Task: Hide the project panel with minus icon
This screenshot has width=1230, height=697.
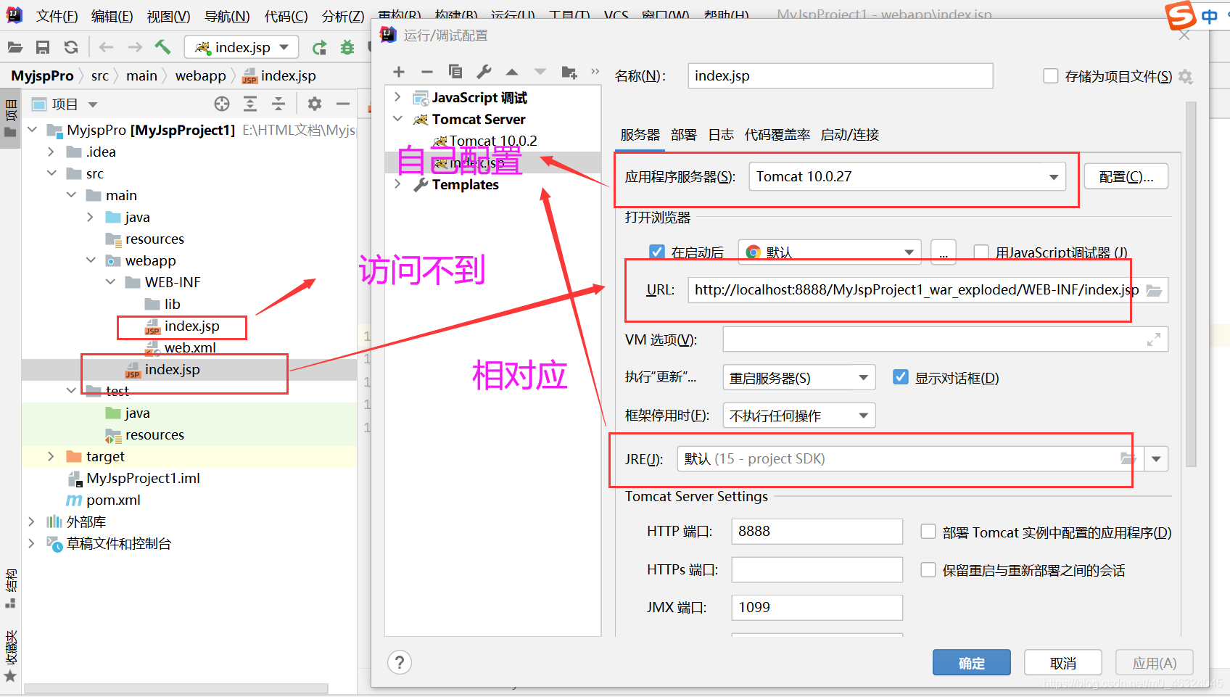Action: [343, 104]
